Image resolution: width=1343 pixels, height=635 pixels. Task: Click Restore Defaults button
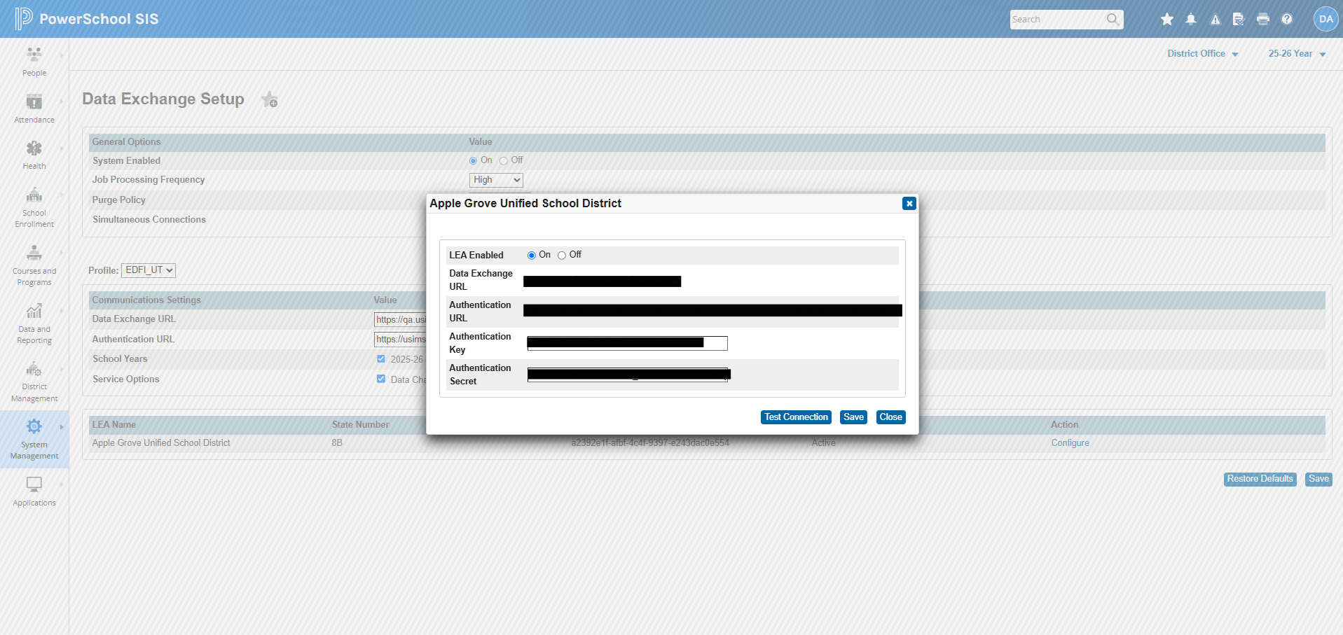pos(1260,479)
